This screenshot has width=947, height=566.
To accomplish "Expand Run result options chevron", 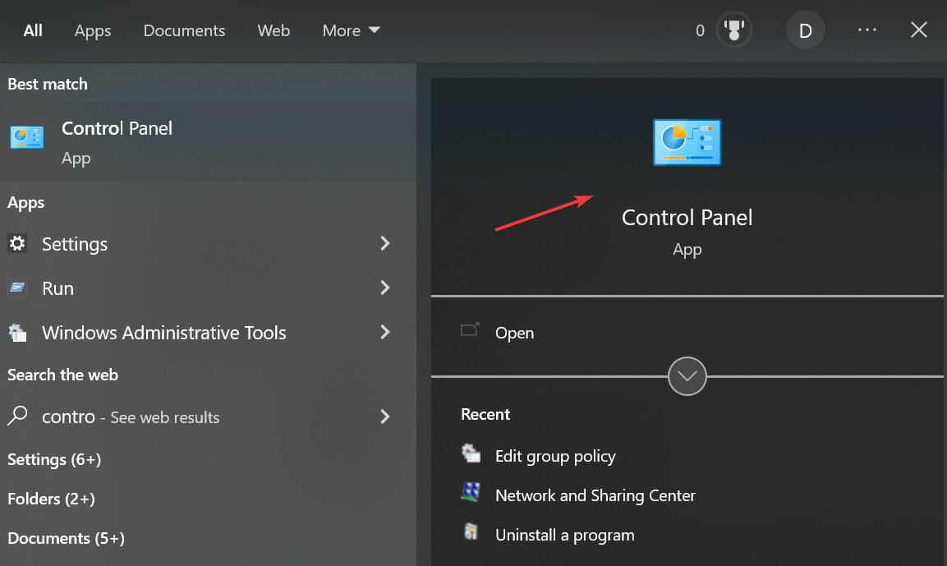I will (384, 288).
